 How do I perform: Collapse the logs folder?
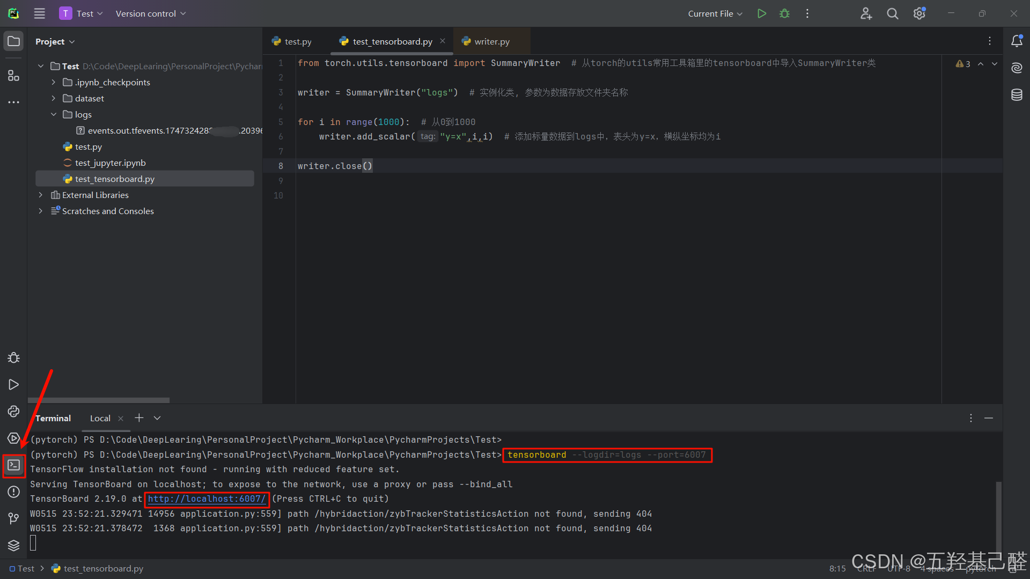tap(53, 114)
